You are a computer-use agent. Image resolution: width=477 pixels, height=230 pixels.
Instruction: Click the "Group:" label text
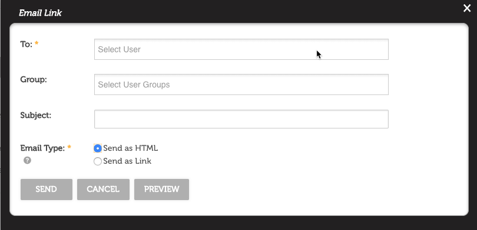click(34, 80)
